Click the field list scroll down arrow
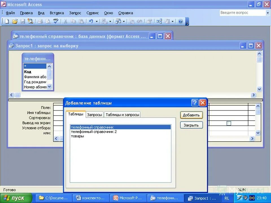This screenshot has width=271, height=203. pyautogui.click(x=49, y=86)
